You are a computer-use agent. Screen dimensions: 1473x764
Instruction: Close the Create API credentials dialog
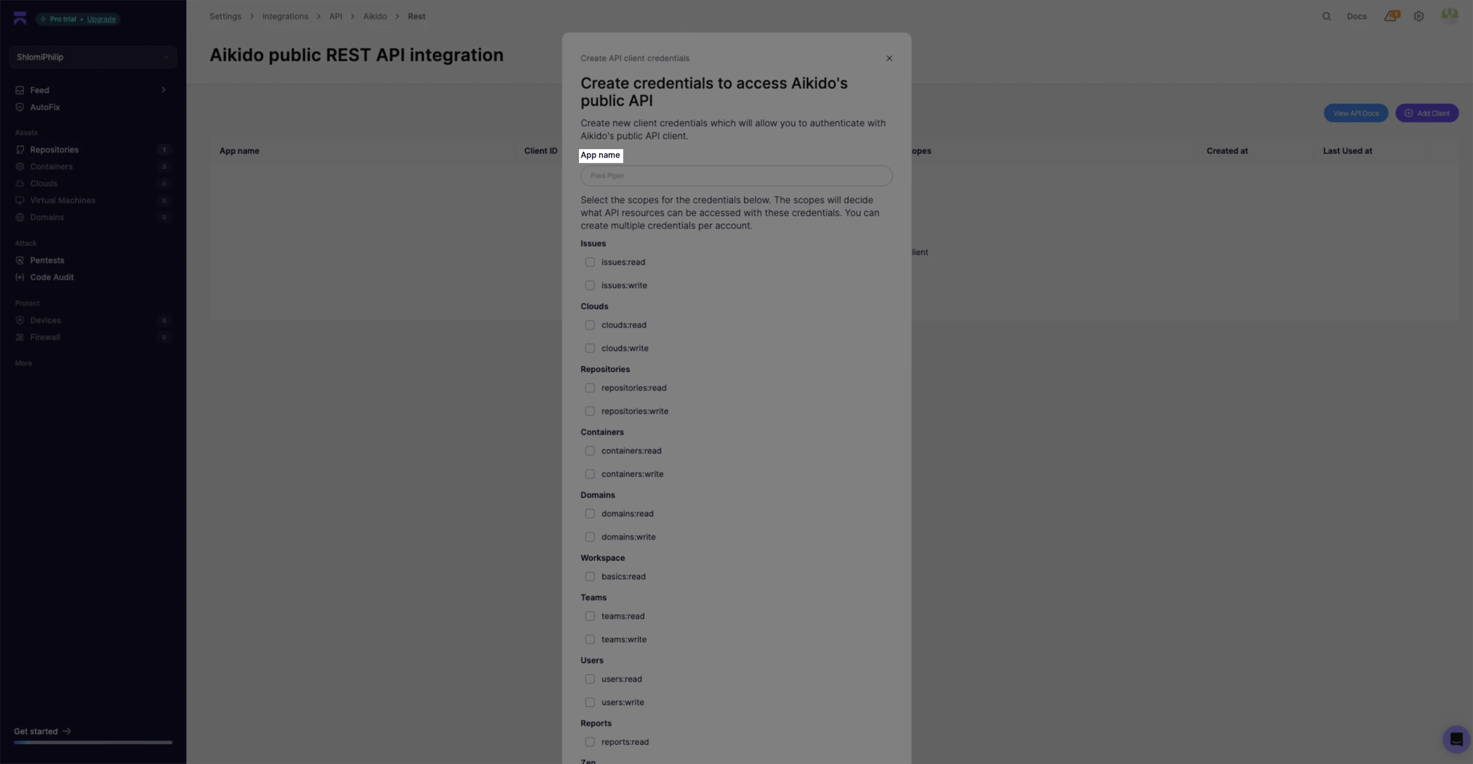889,58
